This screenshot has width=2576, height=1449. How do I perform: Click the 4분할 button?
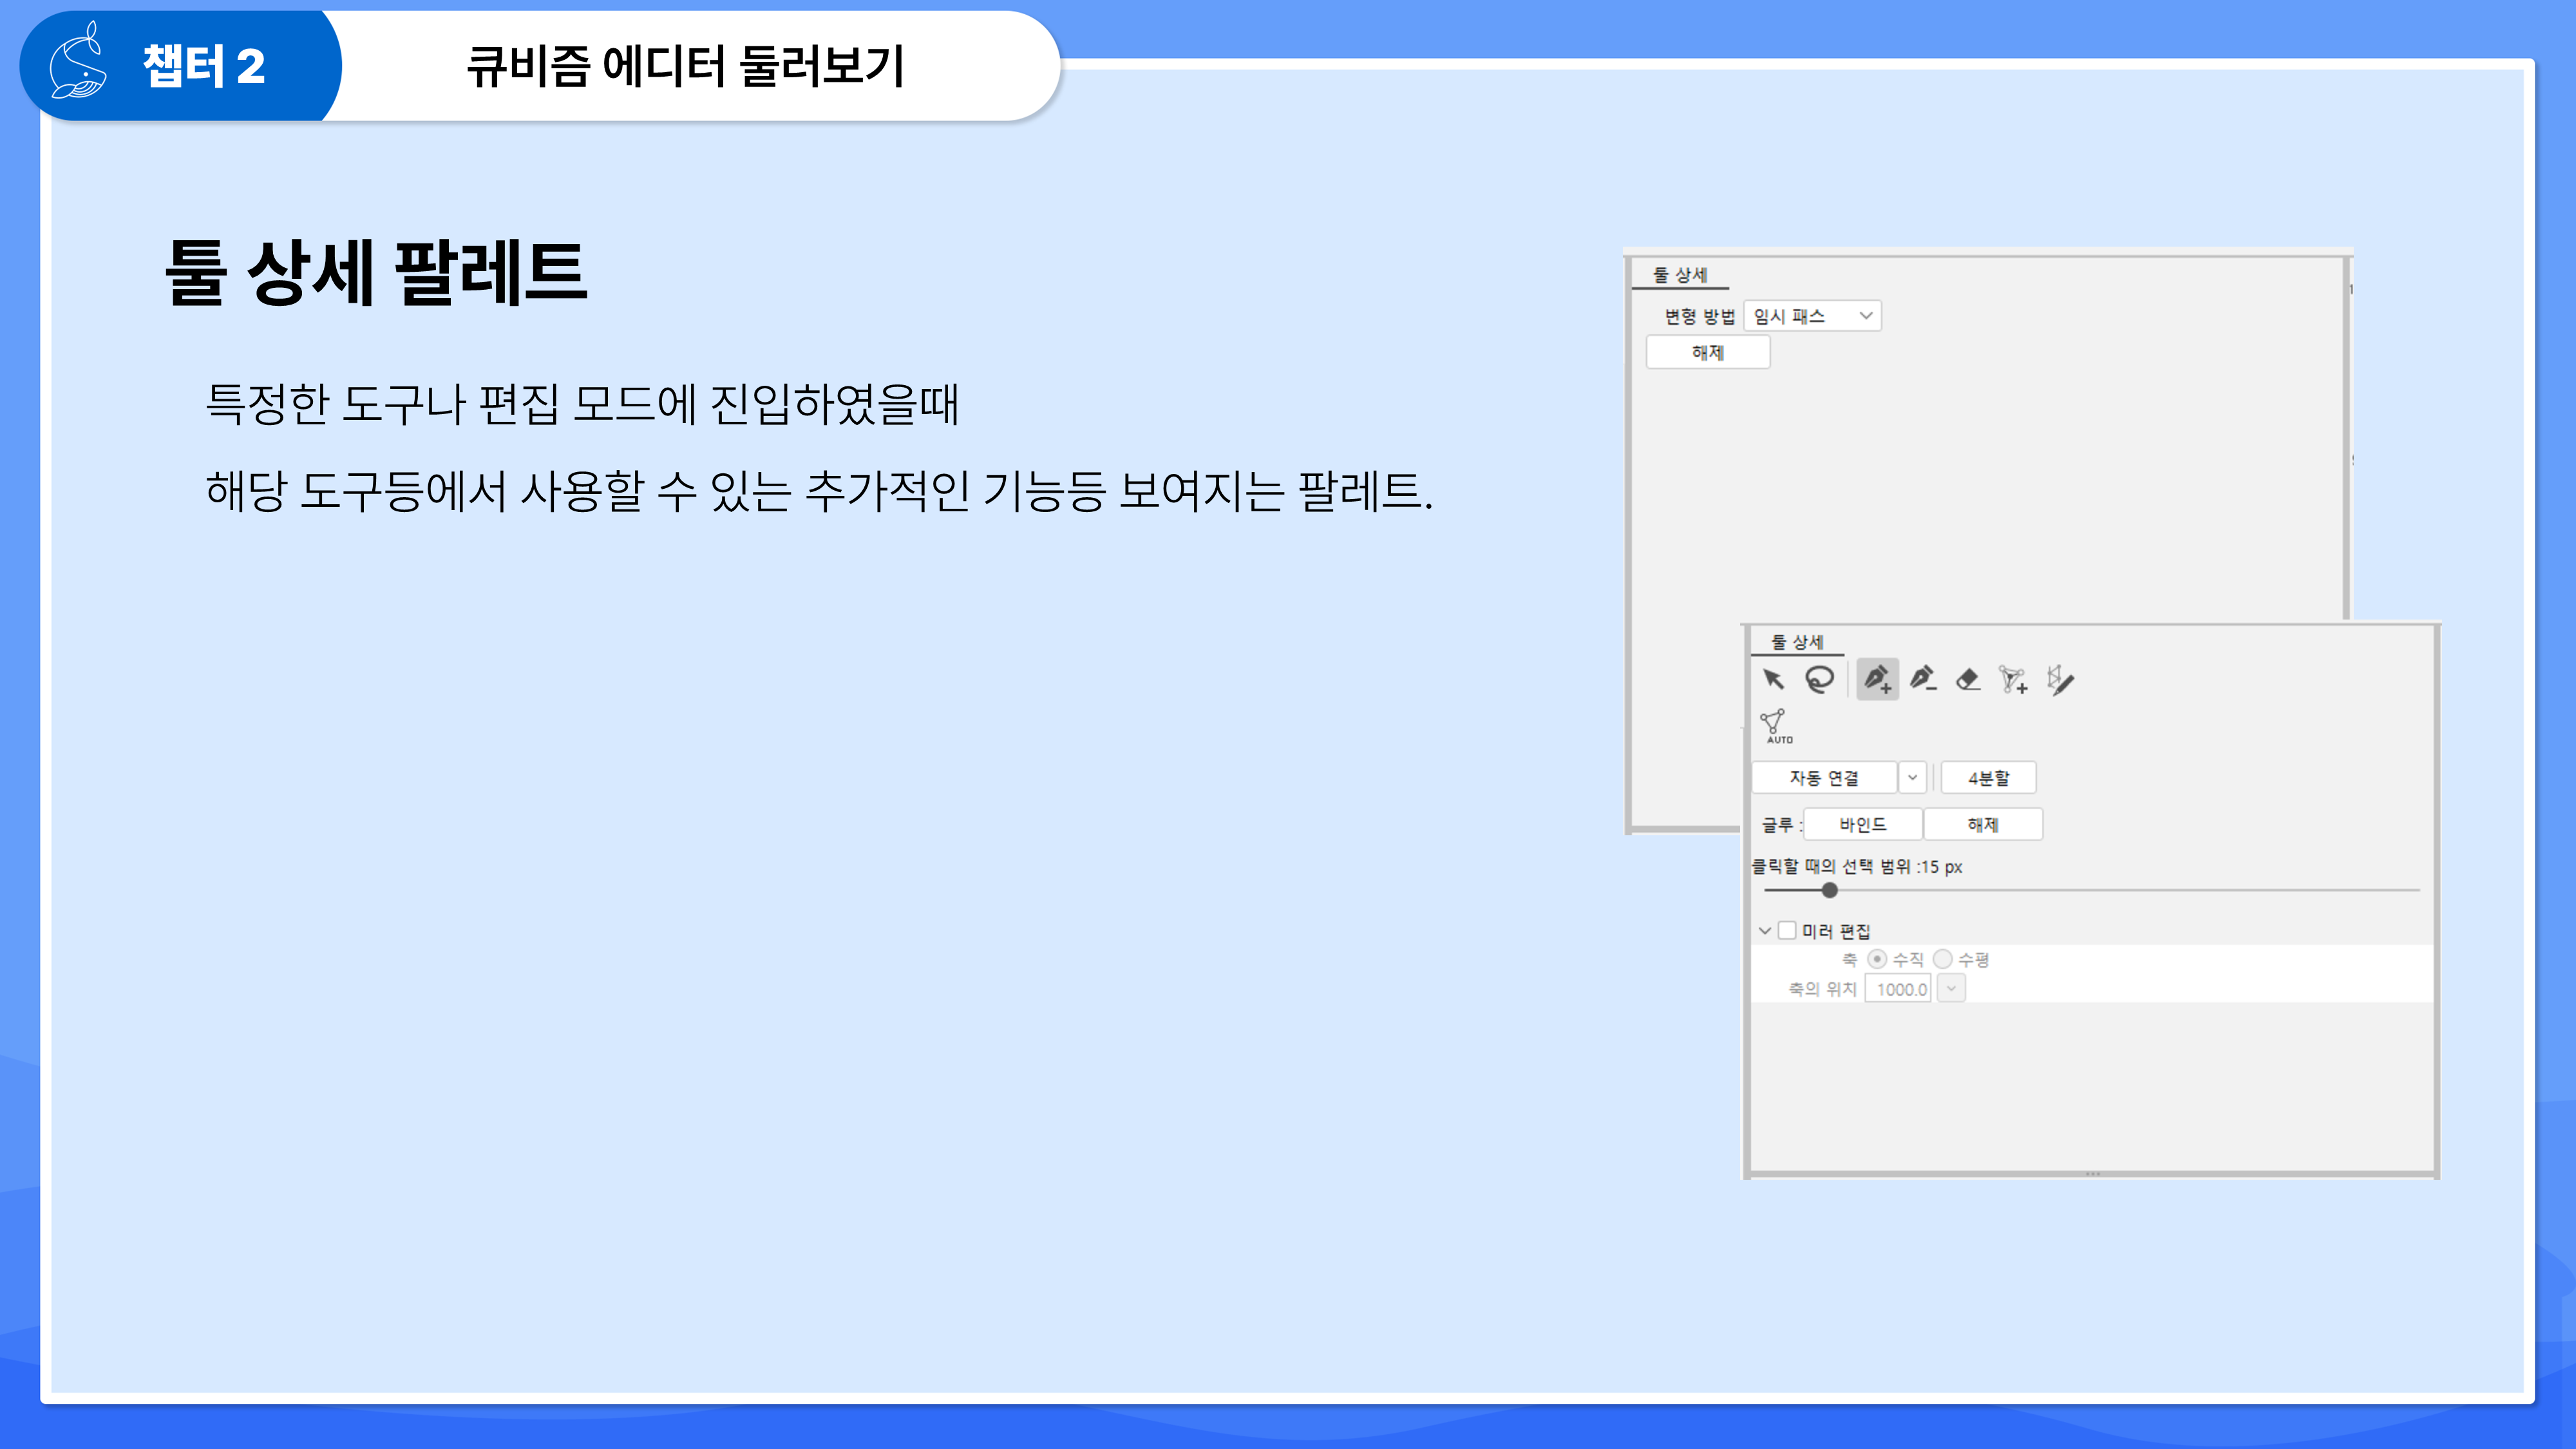point(1988,778)
